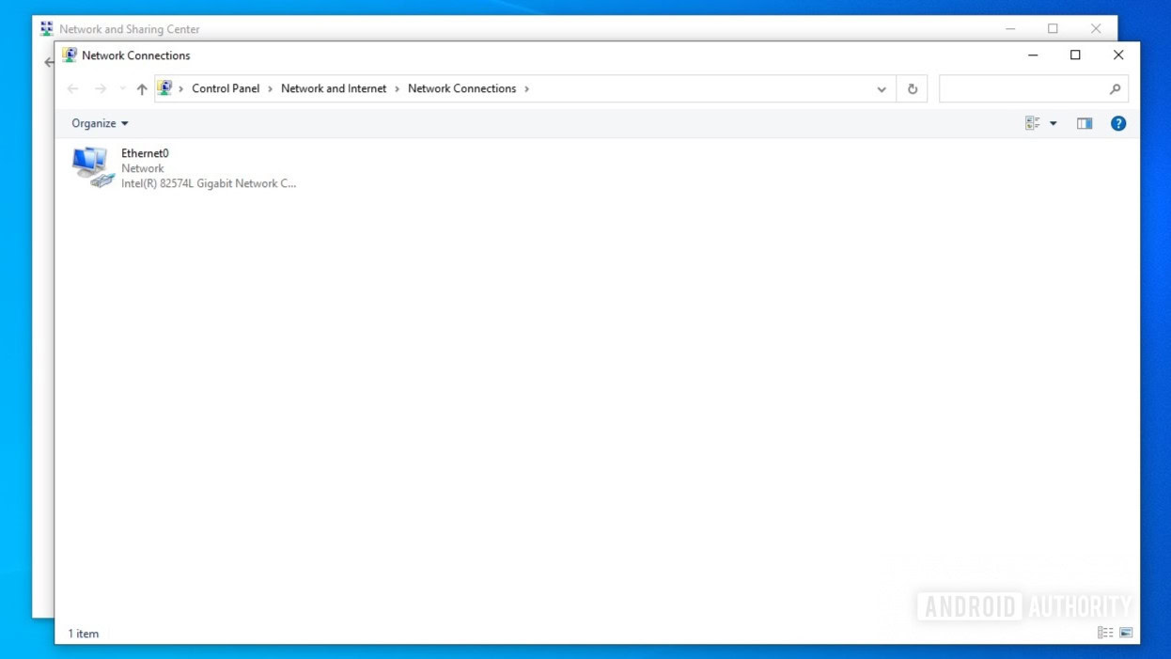Open recent locations dropdown arrow
Image resolution: width=1171 pixels, height=659 pixels.
coord(122,88)
